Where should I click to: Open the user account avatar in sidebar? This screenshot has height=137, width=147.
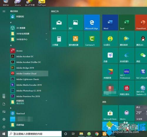tap(4, 96)
